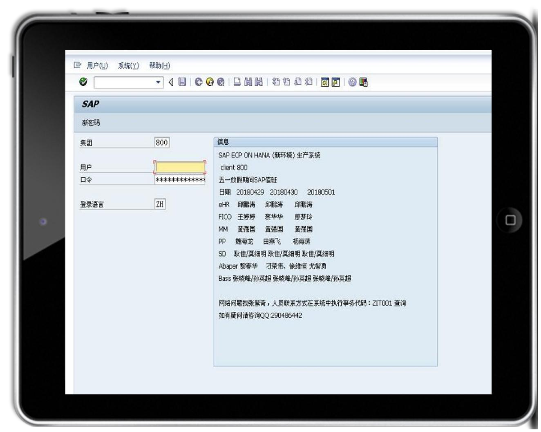Click the Last Page icon
This screenshot has width=541, height=432.
(309, 82)
